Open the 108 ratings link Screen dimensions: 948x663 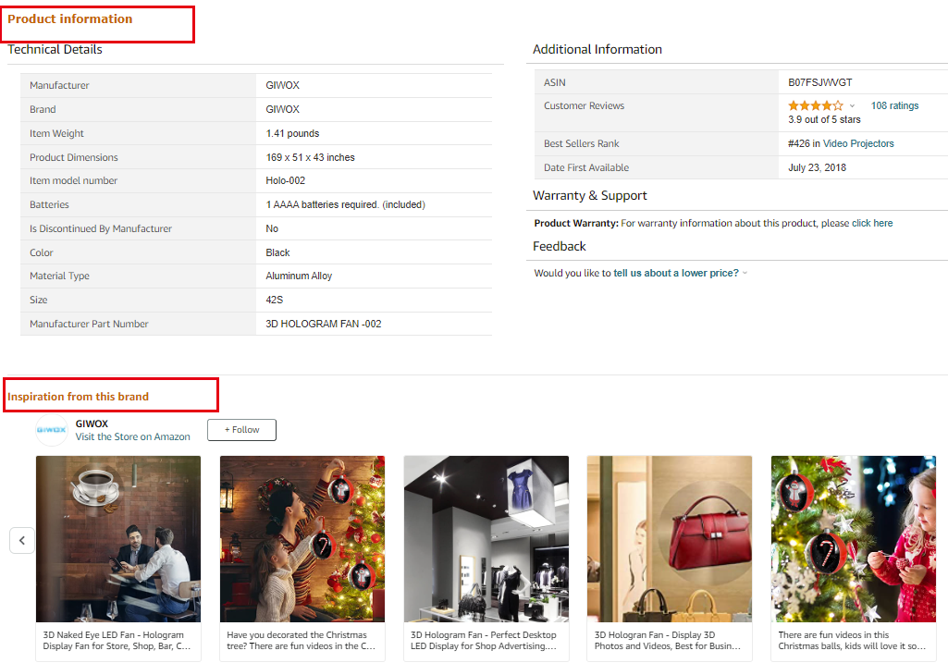click(894, 105)
